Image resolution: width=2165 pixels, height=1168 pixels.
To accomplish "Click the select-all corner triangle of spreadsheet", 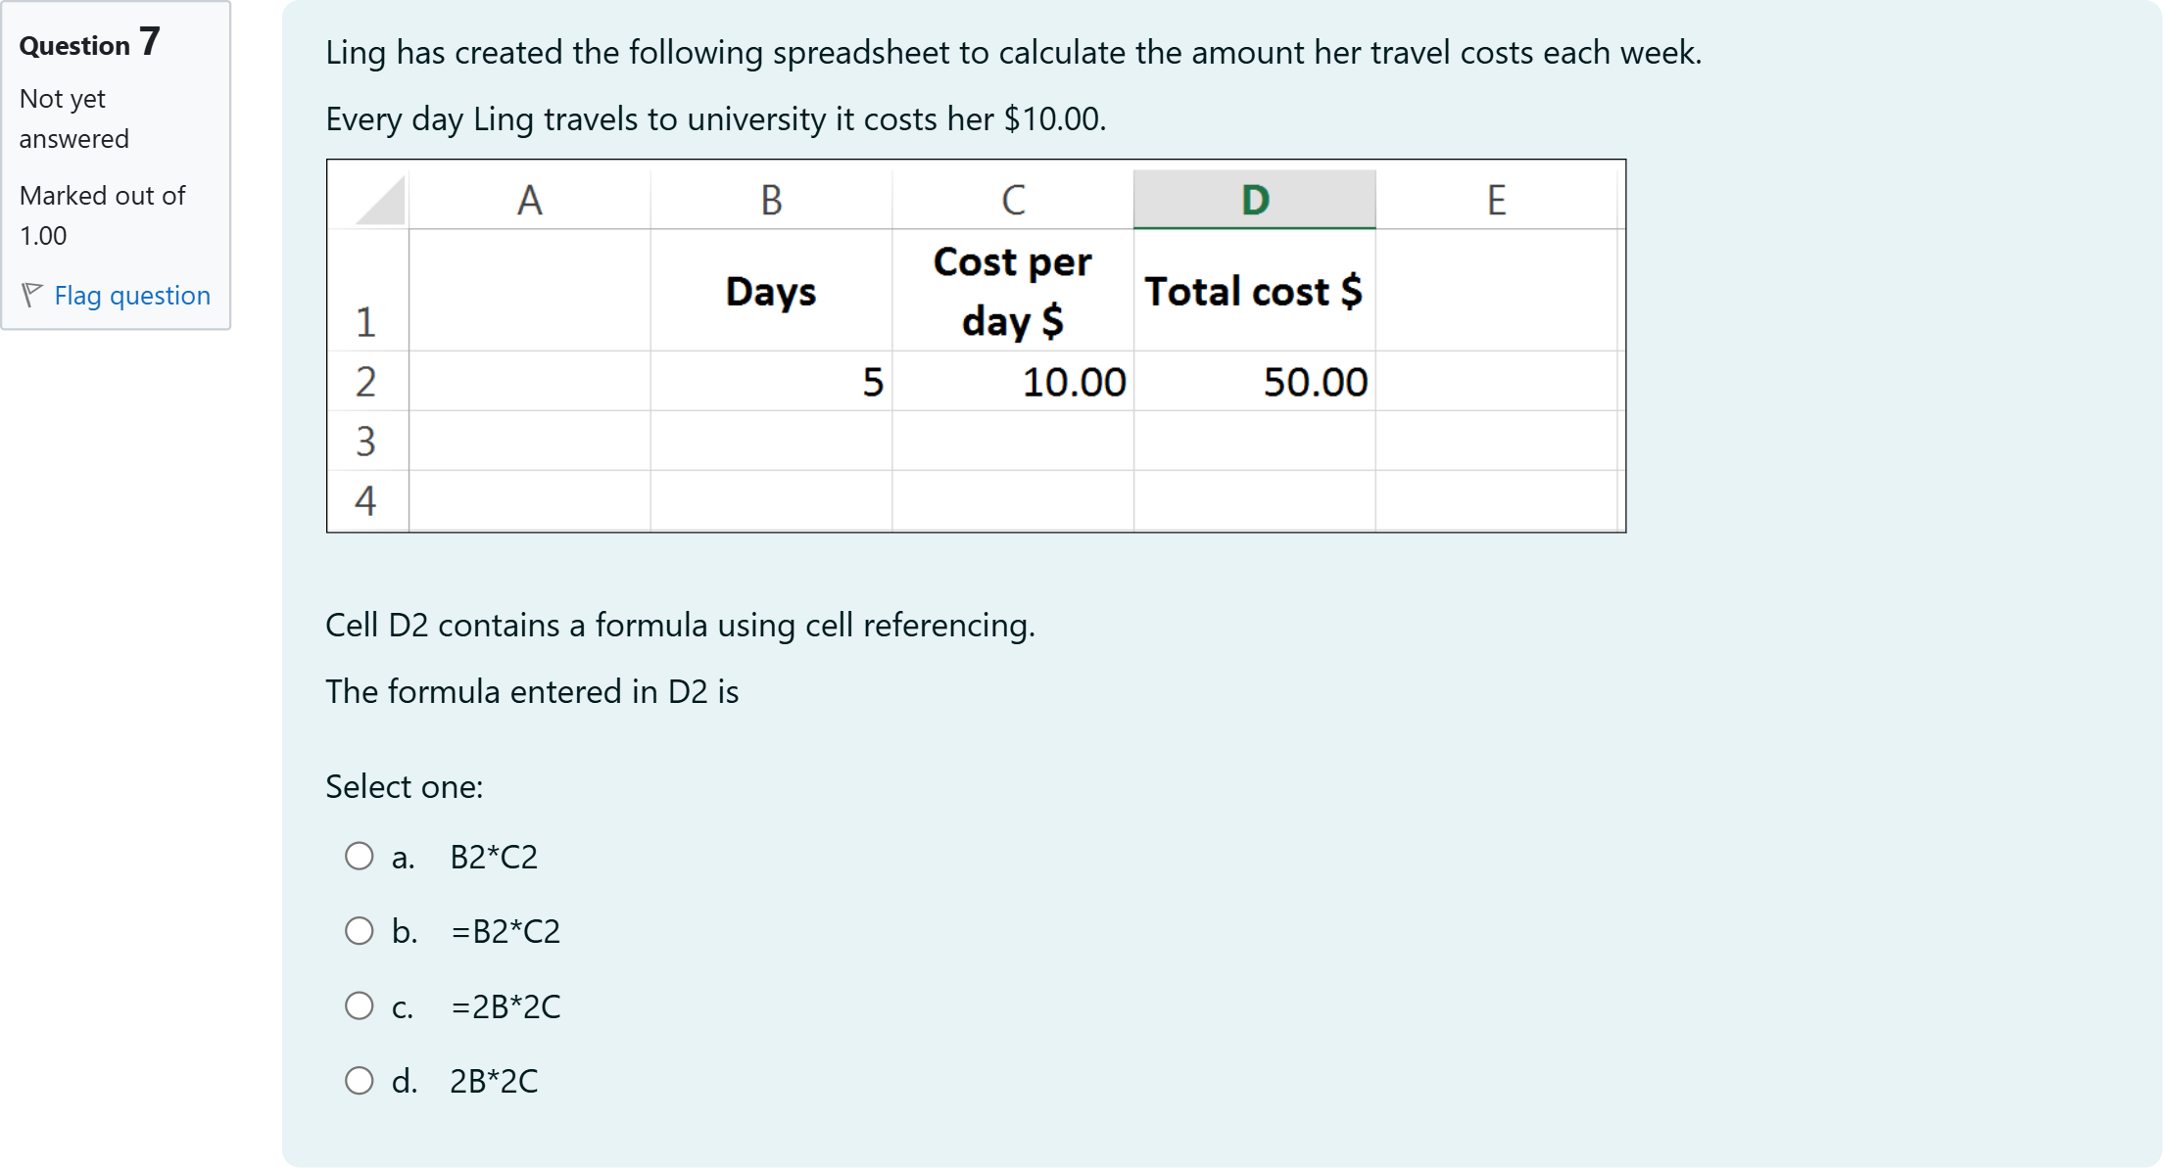I will click(x=381, y=201).
